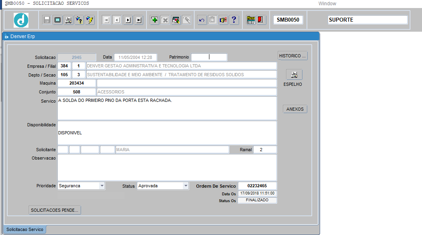The height and width of the screenshot is (235, 422).
Task: Go to first record arrow
Action: tap(107, 20)
